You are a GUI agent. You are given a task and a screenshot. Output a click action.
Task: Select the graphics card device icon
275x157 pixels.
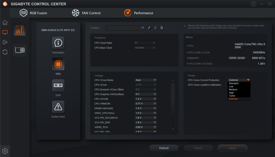[20, 50]
